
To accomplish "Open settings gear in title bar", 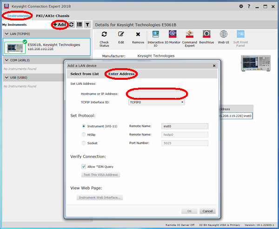I will click(241, 6).
